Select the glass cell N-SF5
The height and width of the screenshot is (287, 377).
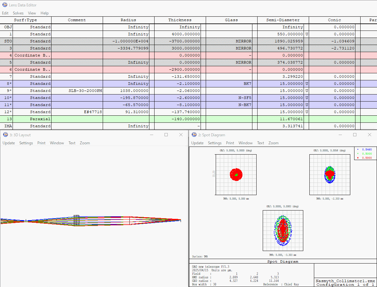[x=229, y=98]
